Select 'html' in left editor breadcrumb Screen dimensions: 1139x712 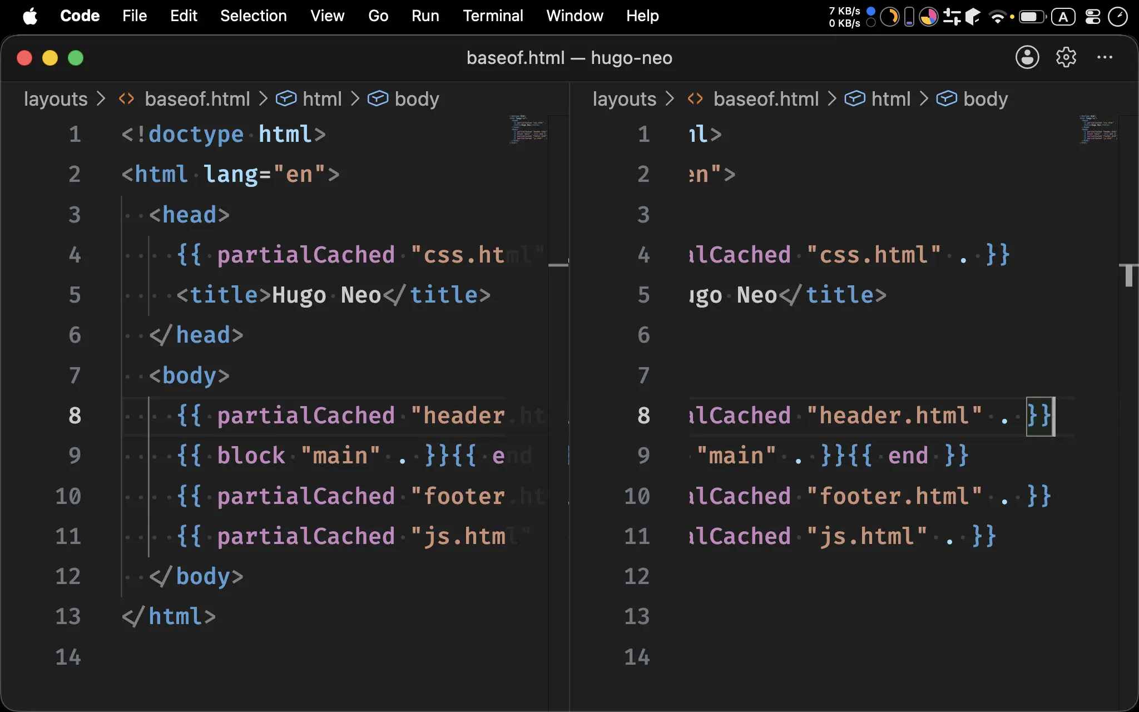point(322,99)
